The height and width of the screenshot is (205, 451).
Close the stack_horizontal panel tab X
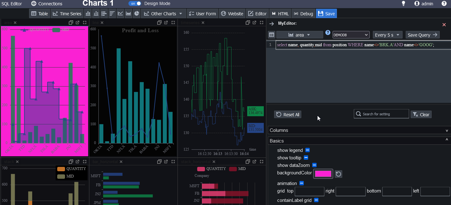214,162
